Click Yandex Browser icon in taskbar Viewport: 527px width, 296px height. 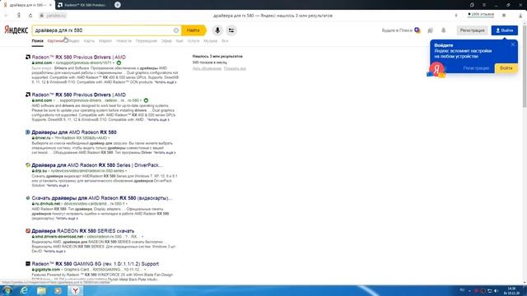(x=75, y=290)
